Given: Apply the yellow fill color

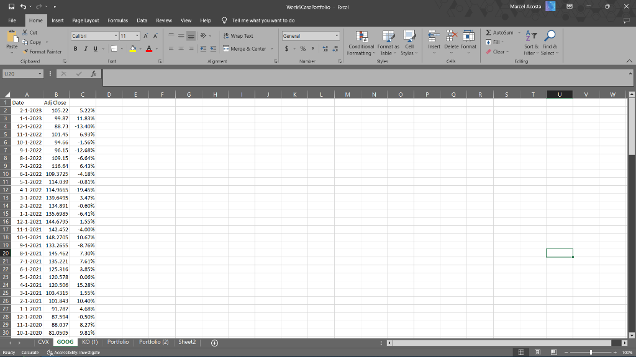Looking at the screenshot, I should 133,49.
